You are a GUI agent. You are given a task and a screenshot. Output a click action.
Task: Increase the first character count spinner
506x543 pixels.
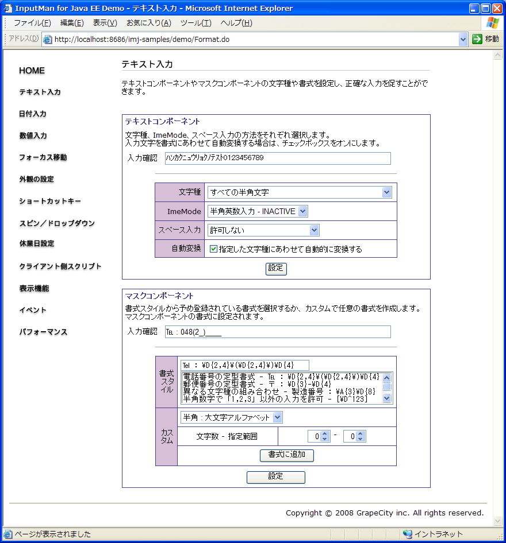pyautogui.click(x=325, y=434)
